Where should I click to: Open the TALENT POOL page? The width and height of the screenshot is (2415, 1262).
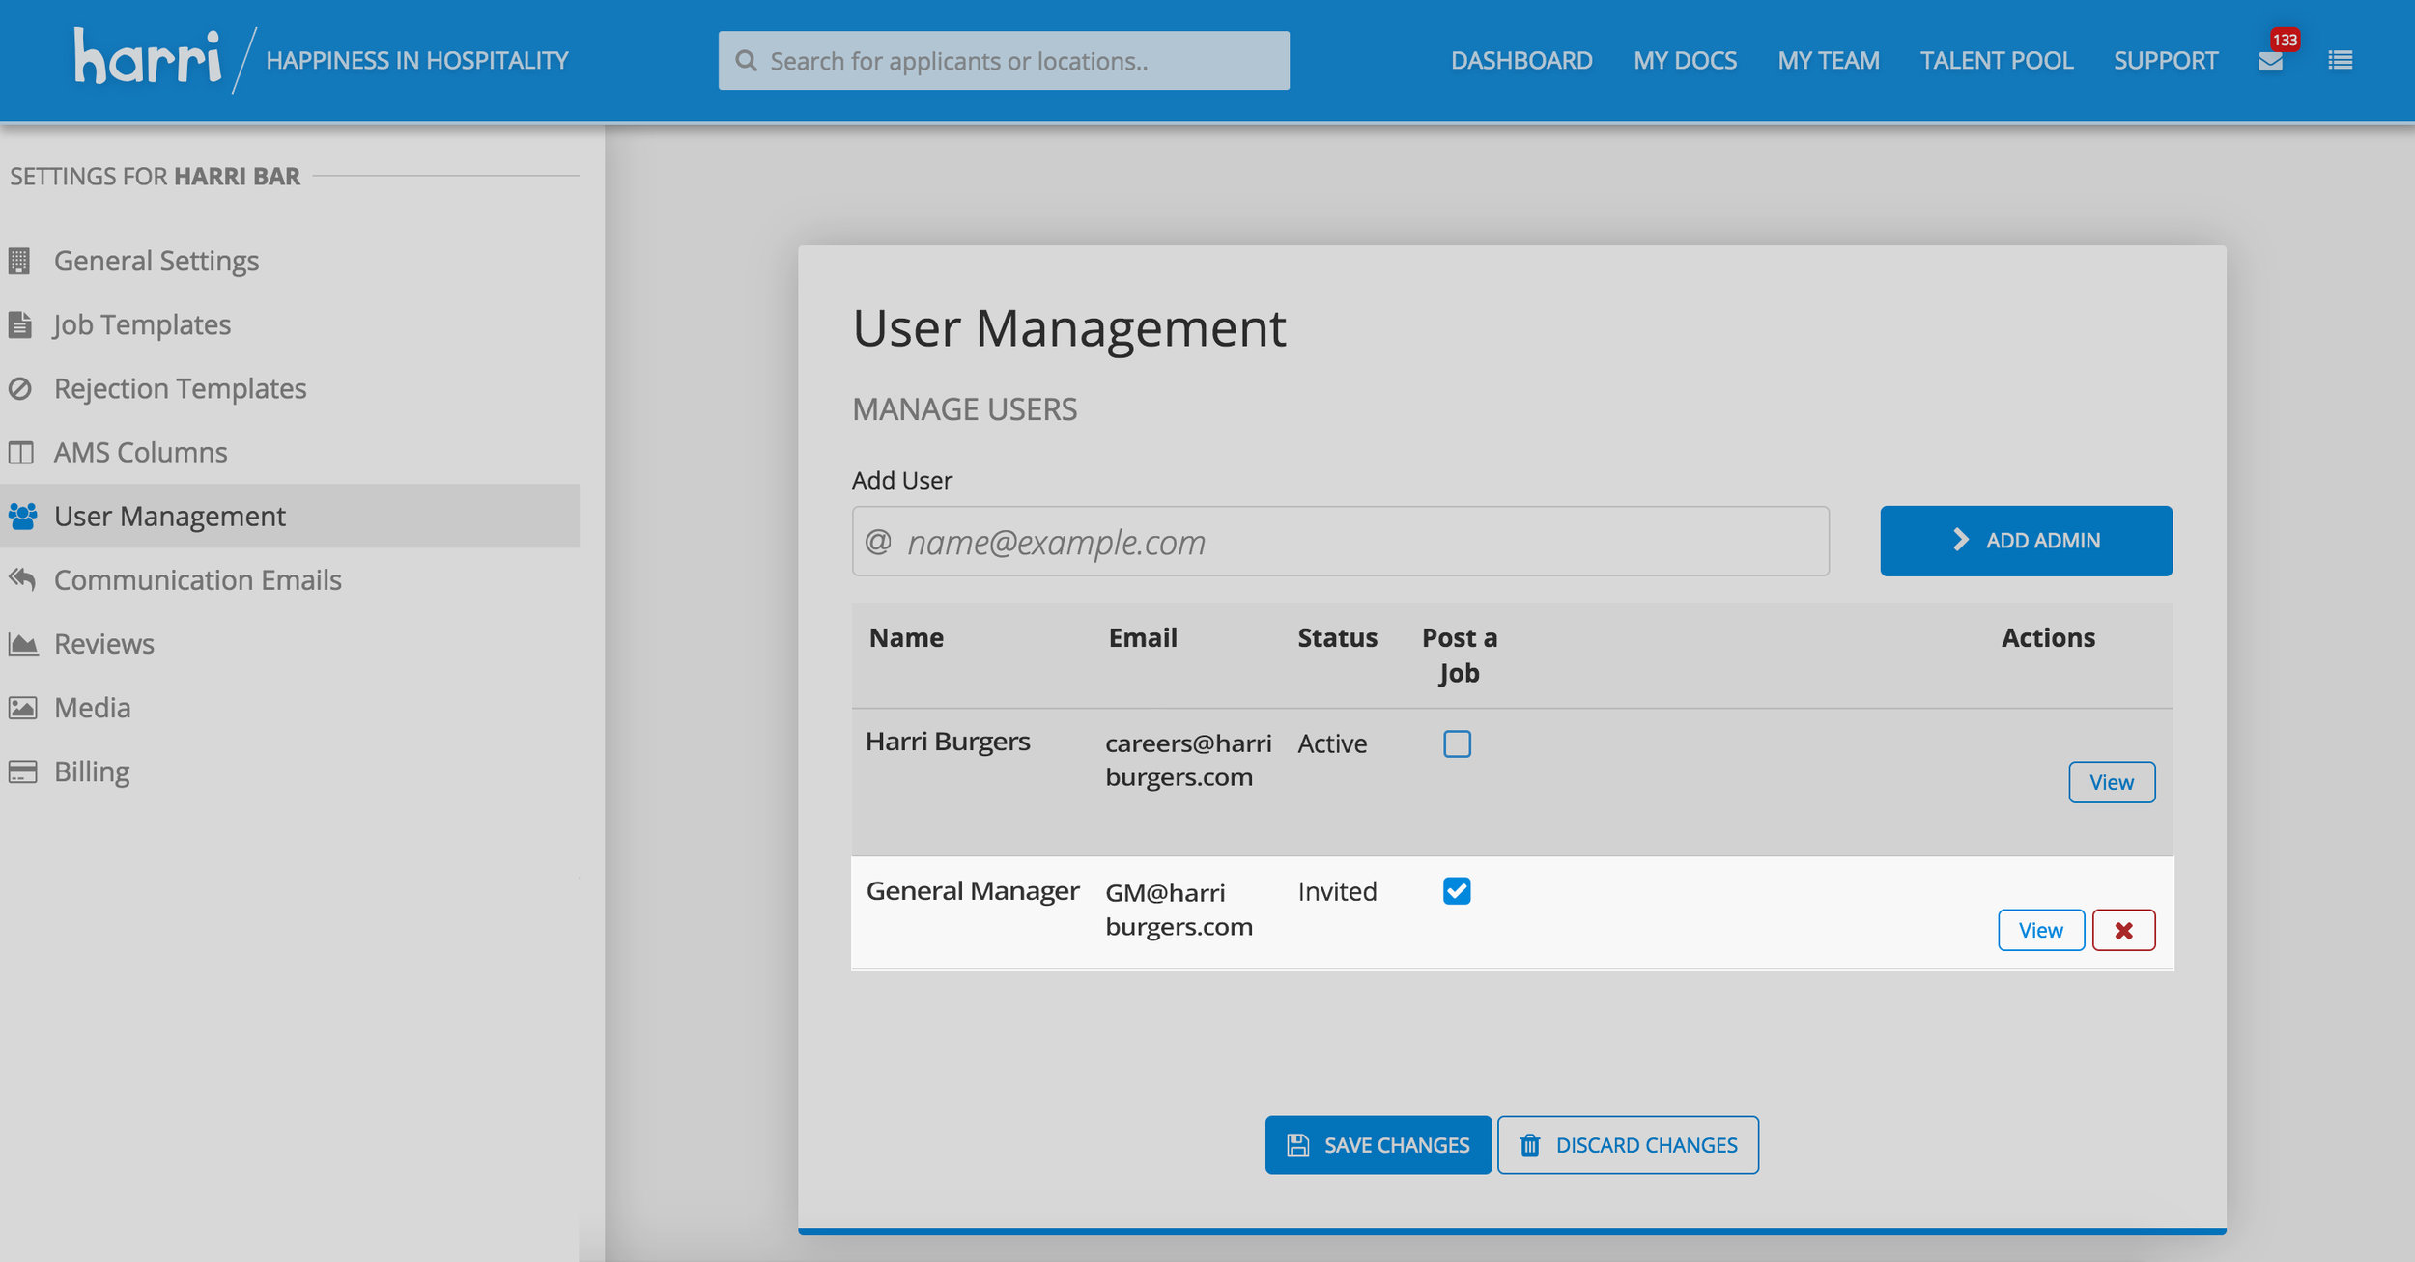point(1996,61)
